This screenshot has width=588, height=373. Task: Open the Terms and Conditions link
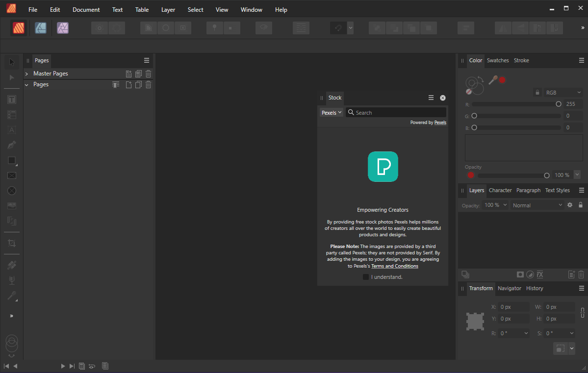point(394,266)
